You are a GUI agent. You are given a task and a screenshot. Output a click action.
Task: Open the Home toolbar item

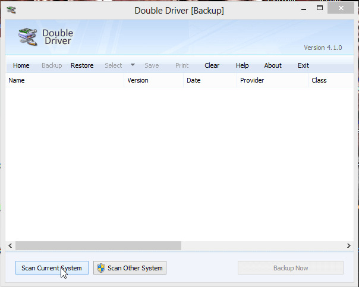coord(21,65)
